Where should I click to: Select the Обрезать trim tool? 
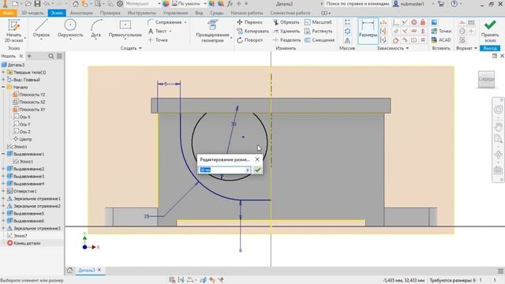click(x=286, y=22)
